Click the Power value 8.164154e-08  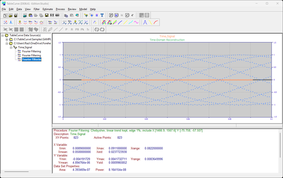point(117,170)
